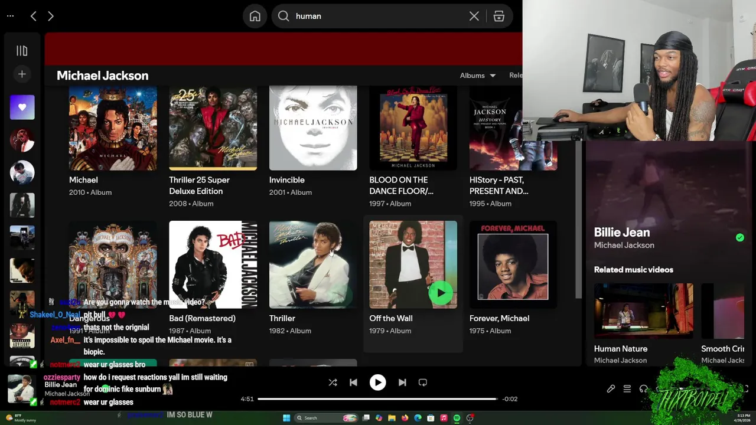Open Microsoft Edge from the taskbar
756x425 pixels.
pos(418,418)
